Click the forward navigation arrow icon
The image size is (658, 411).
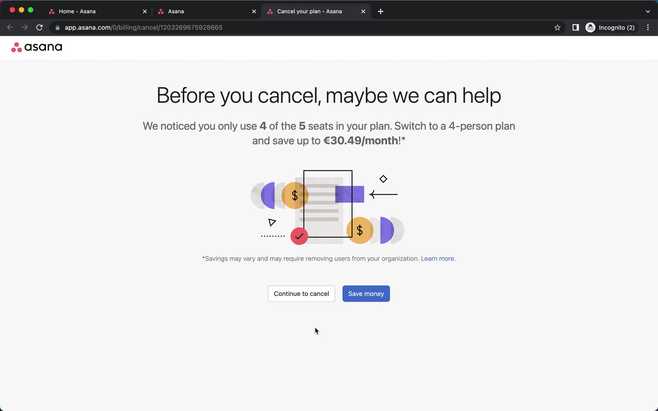[24, 27]
